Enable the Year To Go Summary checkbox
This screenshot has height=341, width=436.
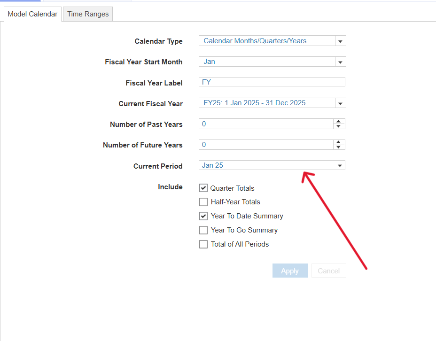pyautogui.click(x=203, y=230)
